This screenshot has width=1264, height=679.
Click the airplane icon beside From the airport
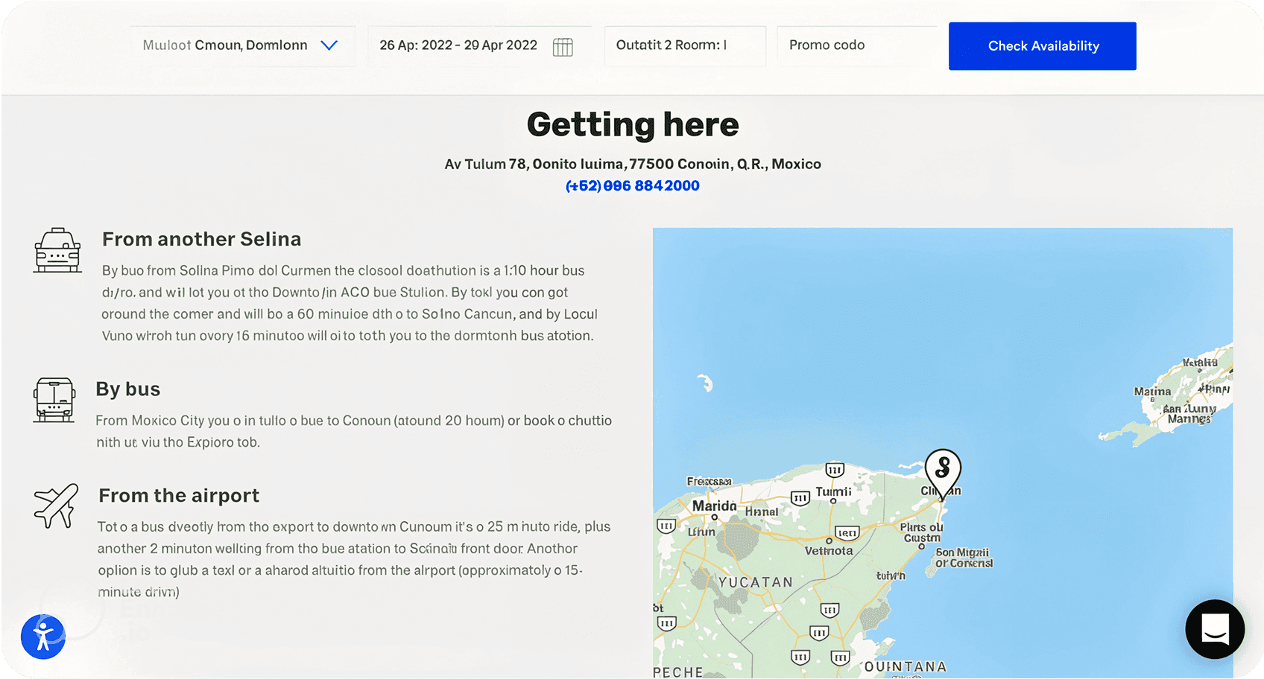[56, 506]
